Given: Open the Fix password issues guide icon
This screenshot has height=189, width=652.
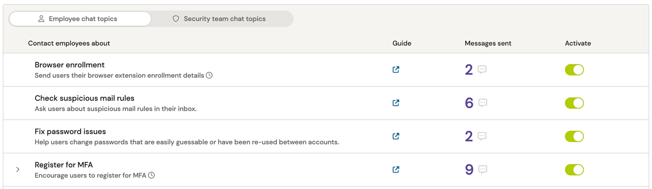Looking at the screenshot, I should pyautogui.click(x=396, y=136).
